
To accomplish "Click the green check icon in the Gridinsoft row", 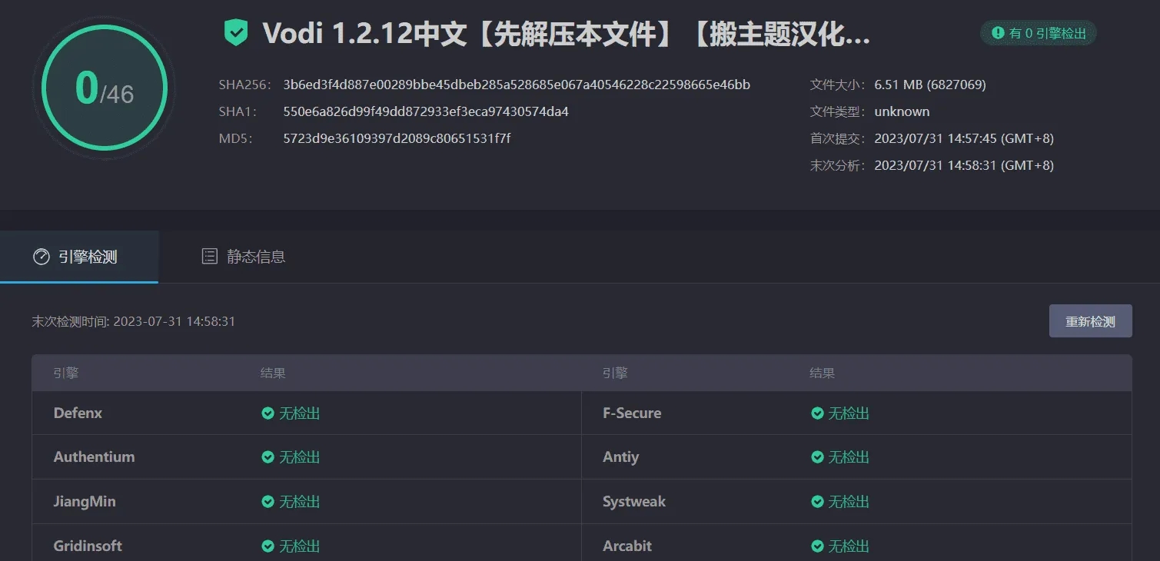I will 268,546.
